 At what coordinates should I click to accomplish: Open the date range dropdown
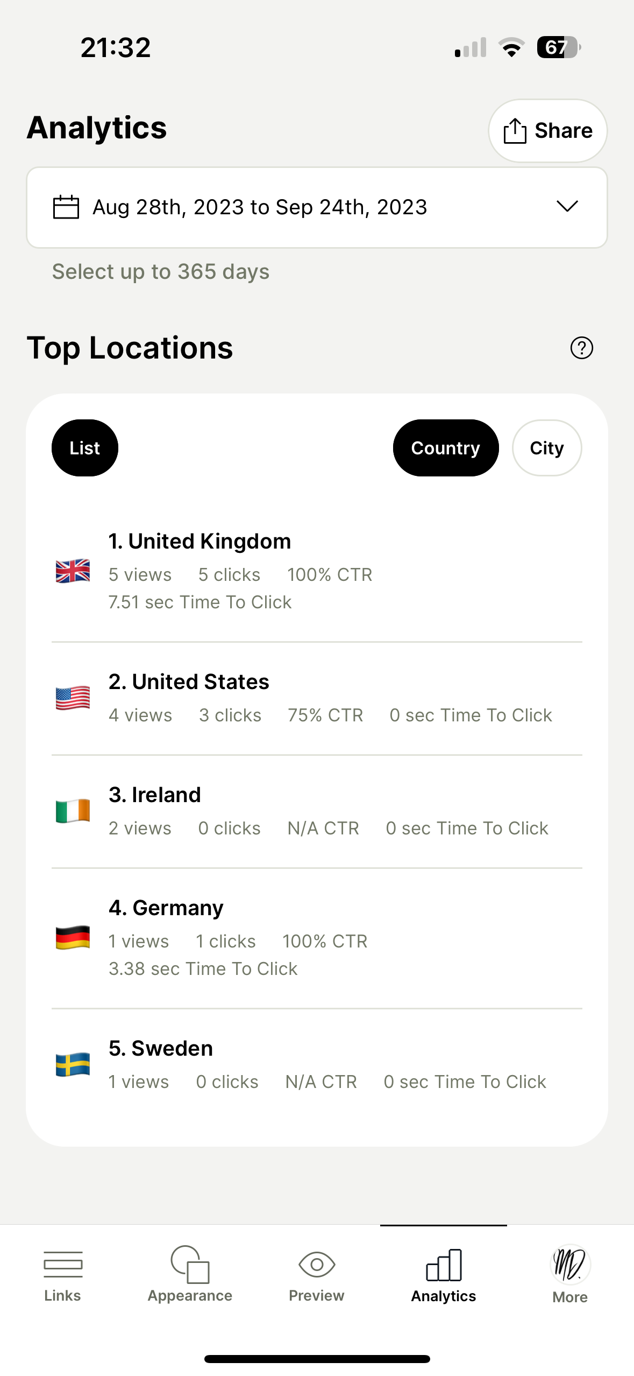[317, 207]
